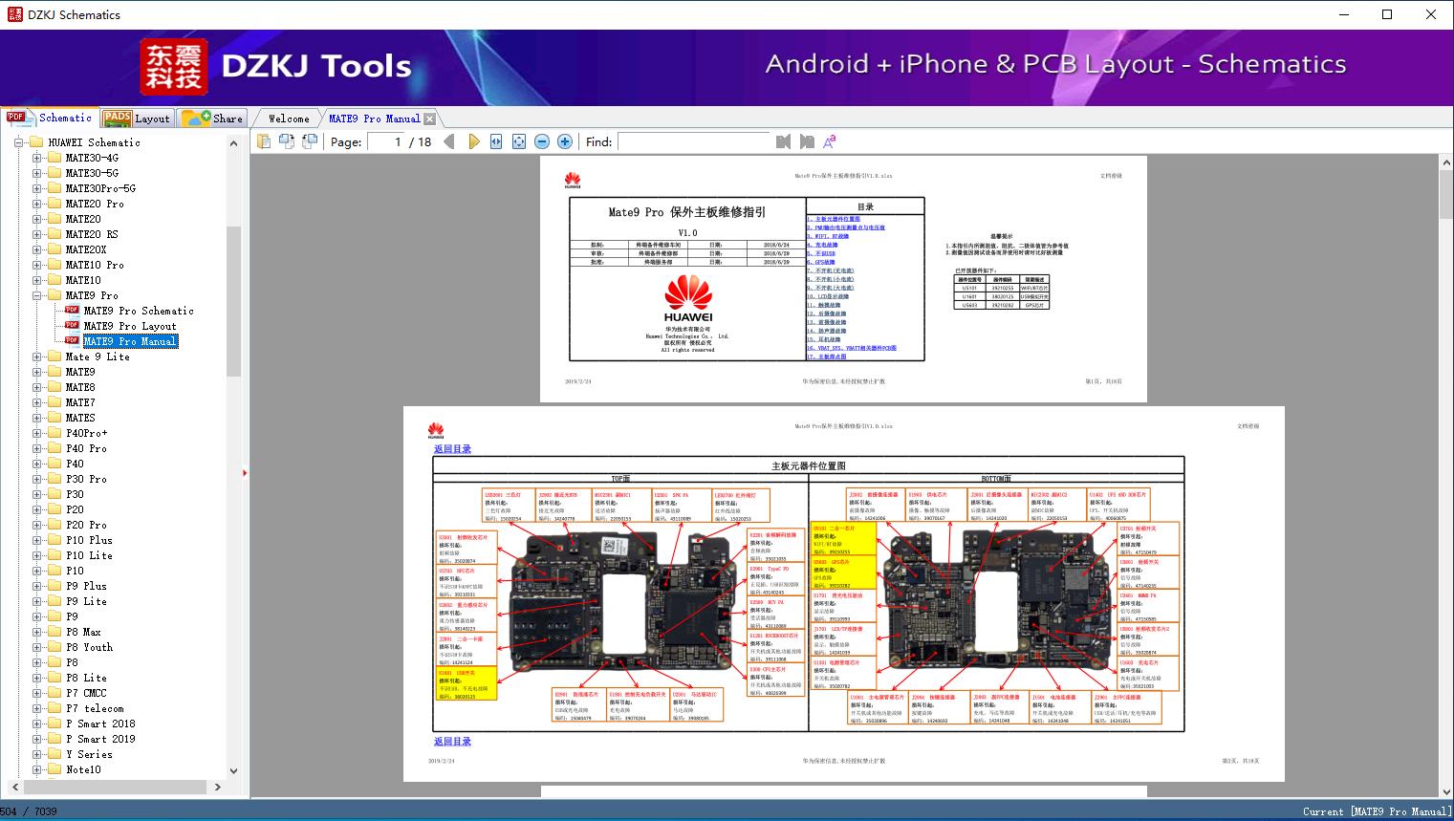Screen dimensions: 1454x821
Task: Click the MATE30-4G folder icon
Action: [x=54, y=158]
